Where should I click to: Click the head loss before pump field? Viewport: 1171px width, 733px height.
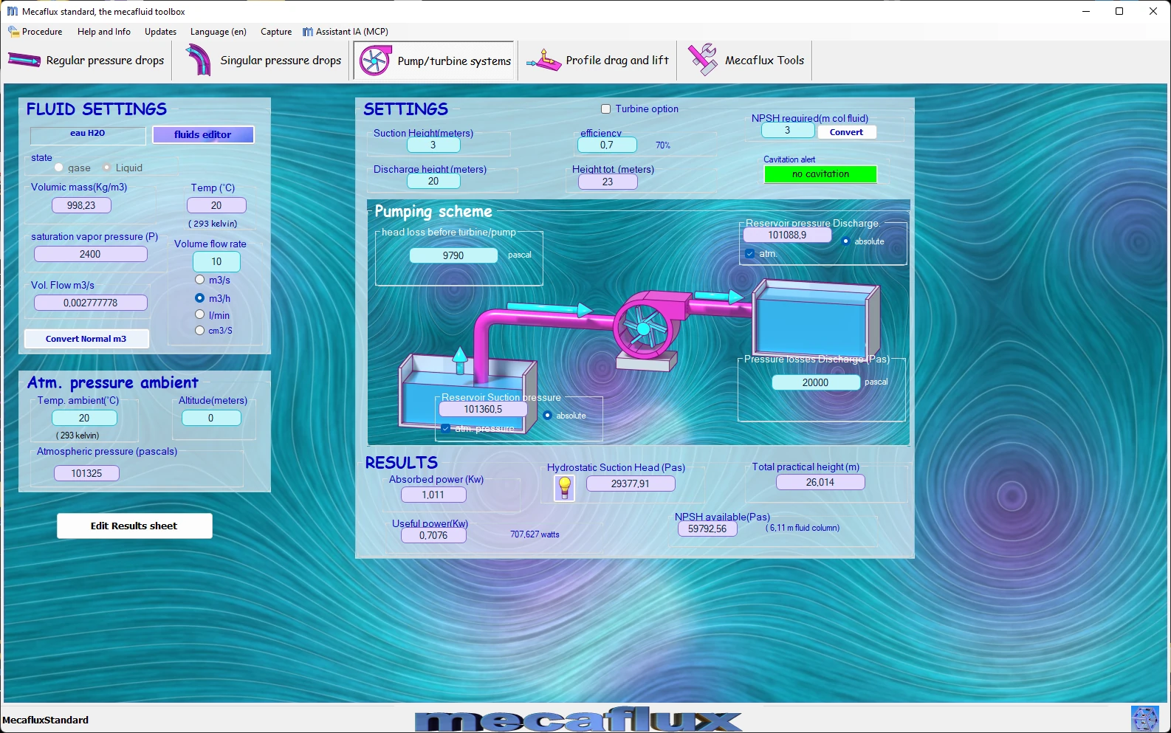point(453,255)
